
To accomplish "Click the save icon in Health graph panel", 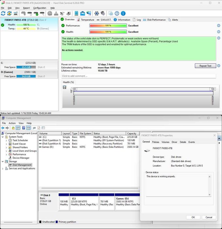I will [x=65, y=87].
